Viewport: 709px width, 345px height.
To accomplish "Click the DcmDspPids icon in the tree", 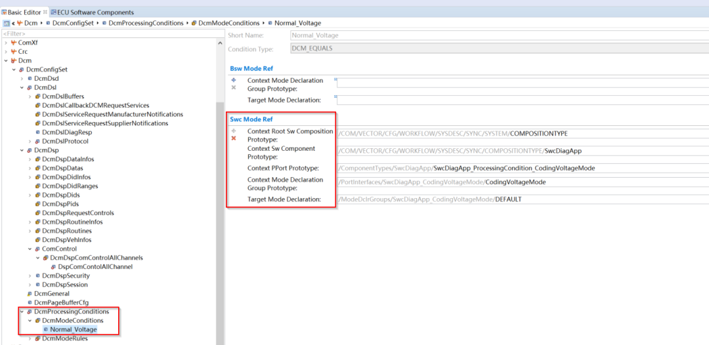I will tap(37, 204).
